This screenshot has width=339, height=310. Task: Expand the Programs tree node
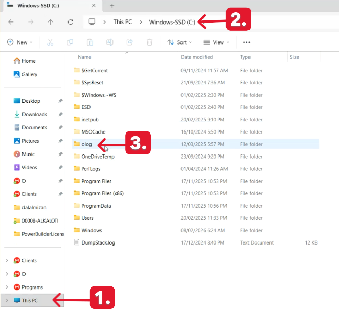[x=7, y=287]
